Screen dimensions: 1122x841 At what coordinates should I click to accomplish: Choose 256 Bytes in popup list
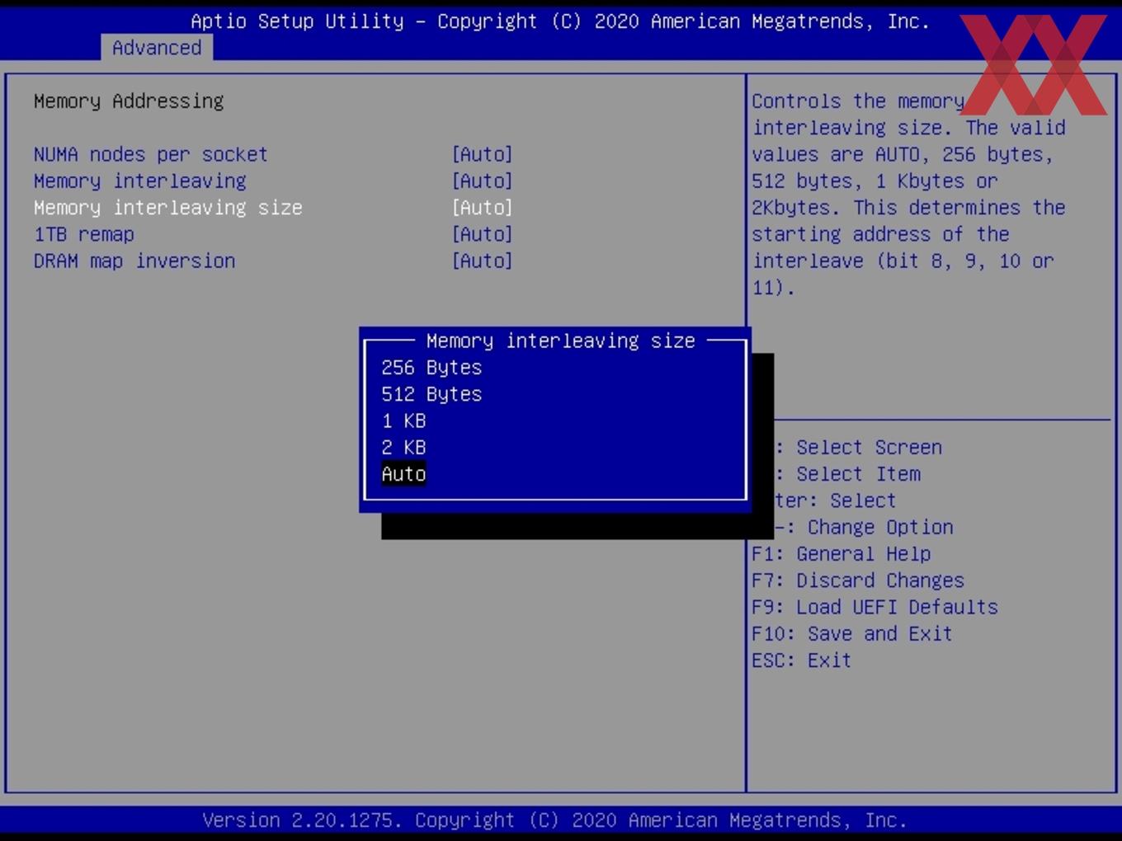click(431, 368)
